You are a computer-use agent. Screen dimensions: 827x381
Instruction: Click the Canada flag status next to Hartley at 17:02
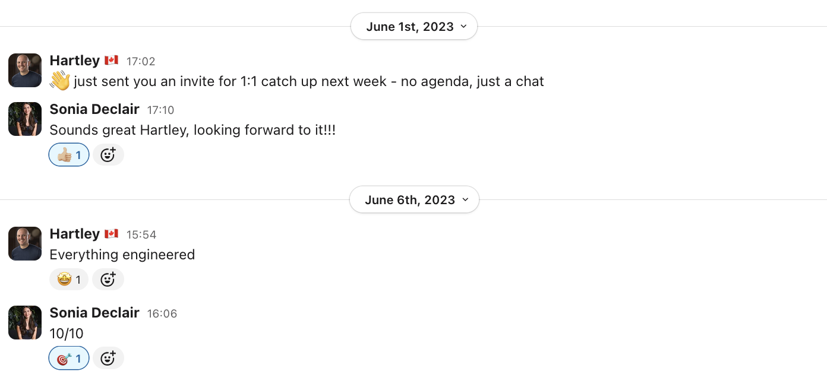(x=112, y=61)
